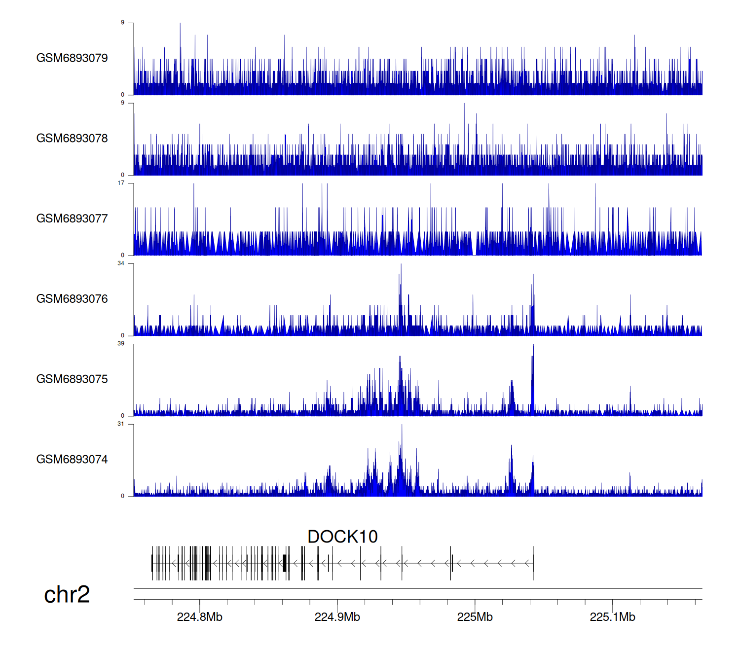Click the y-axis maximum 39 on GSM6893075
This screenshot has height=651, width=740.
pyautogui.click(x=121, y=344)
